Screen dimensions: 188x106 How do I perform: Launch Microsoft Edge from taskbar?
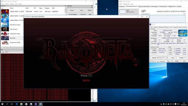17,104
